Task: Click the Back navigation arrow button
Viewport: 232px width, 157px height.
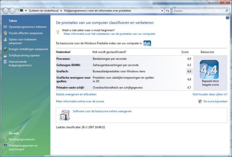Action: [x=6, y=11]
